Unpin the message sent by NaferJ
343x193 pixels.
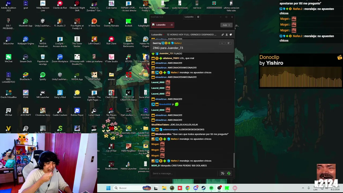tap(228, 43)
